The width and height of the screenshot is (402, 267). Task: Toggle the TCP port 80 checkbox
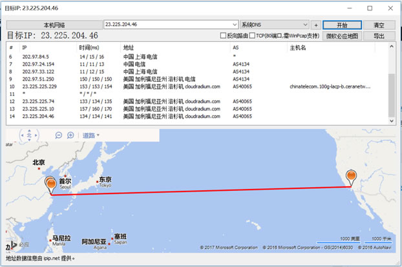click(253, 36)
